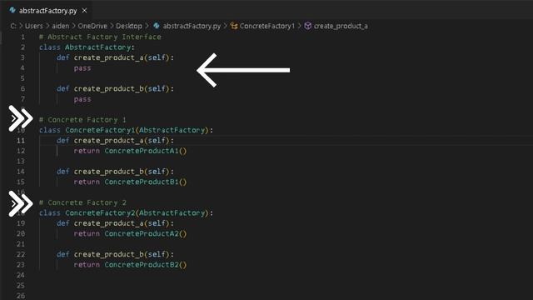Open the 'OneDrive' breadcrumb segment
This screenshot has width=533, height=300.
pos(92,26)
